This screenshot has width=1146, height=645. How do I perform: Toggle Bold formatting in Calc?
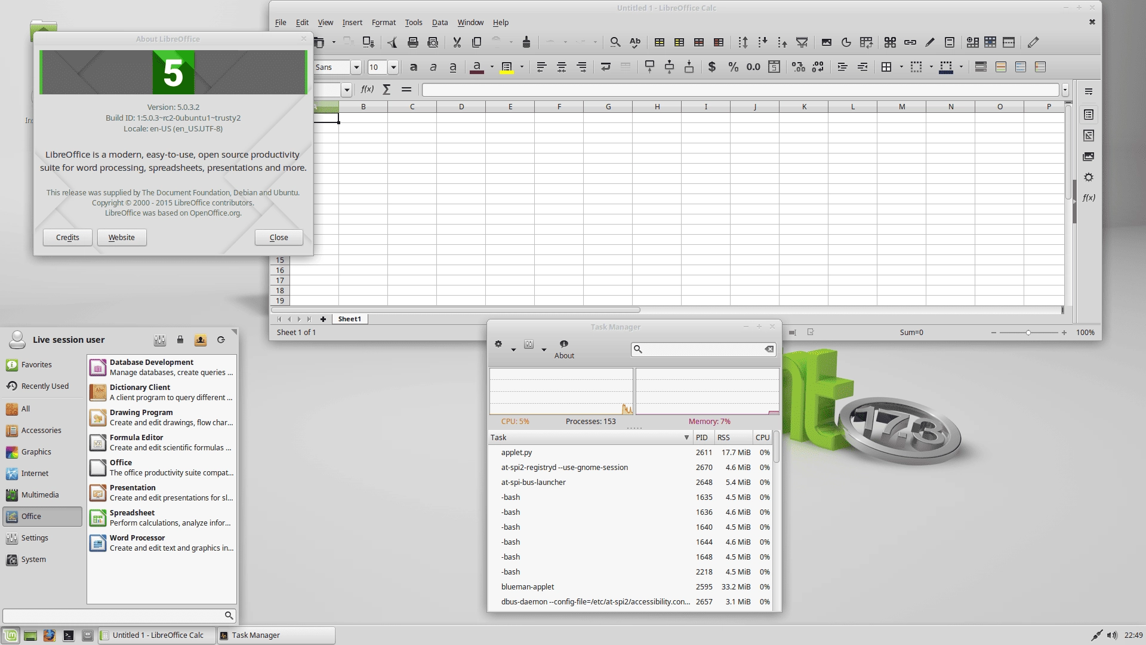tap(413, 67)
